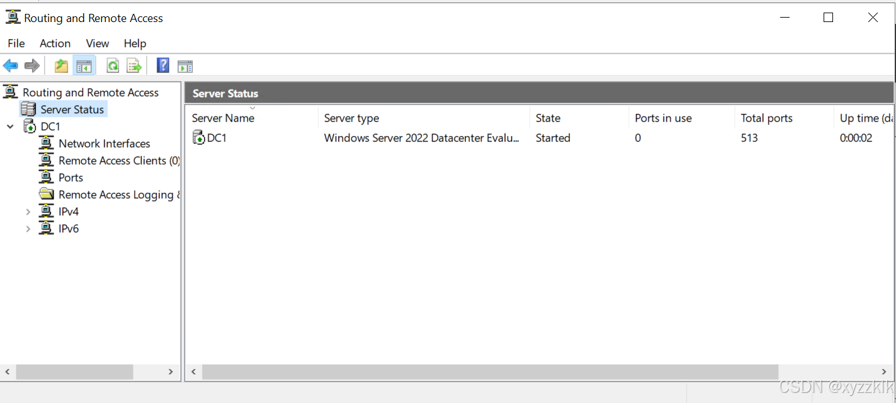Image resolution: width=896 pixels, height=403 pixels.
Task: Click the DC1 server icon in tree
Action: pos(30,126)
